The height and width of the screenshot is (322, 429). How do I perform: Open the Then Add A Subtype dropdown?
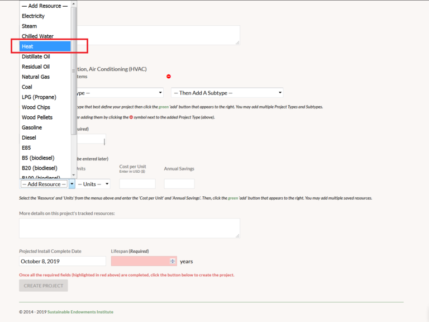click(x=227, y=93)
